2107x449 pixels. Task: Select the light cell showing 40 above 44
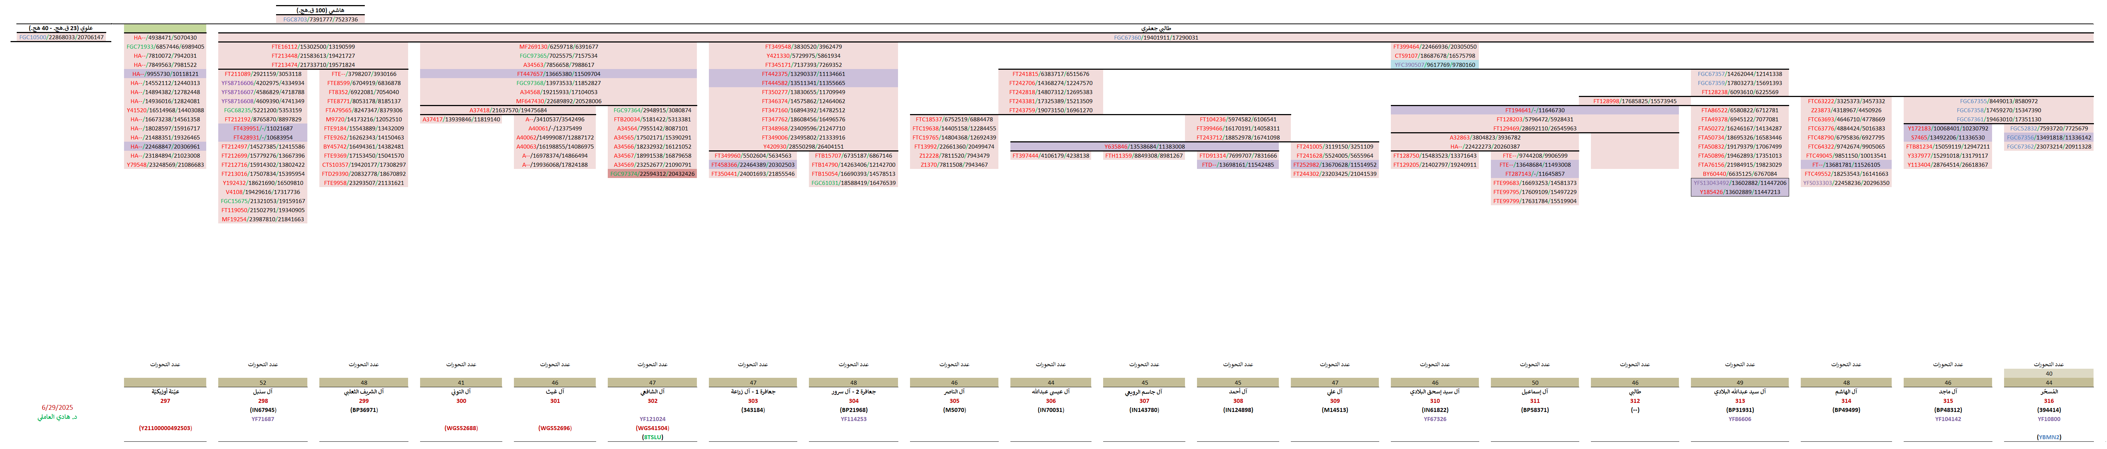tap(2048, 373)
